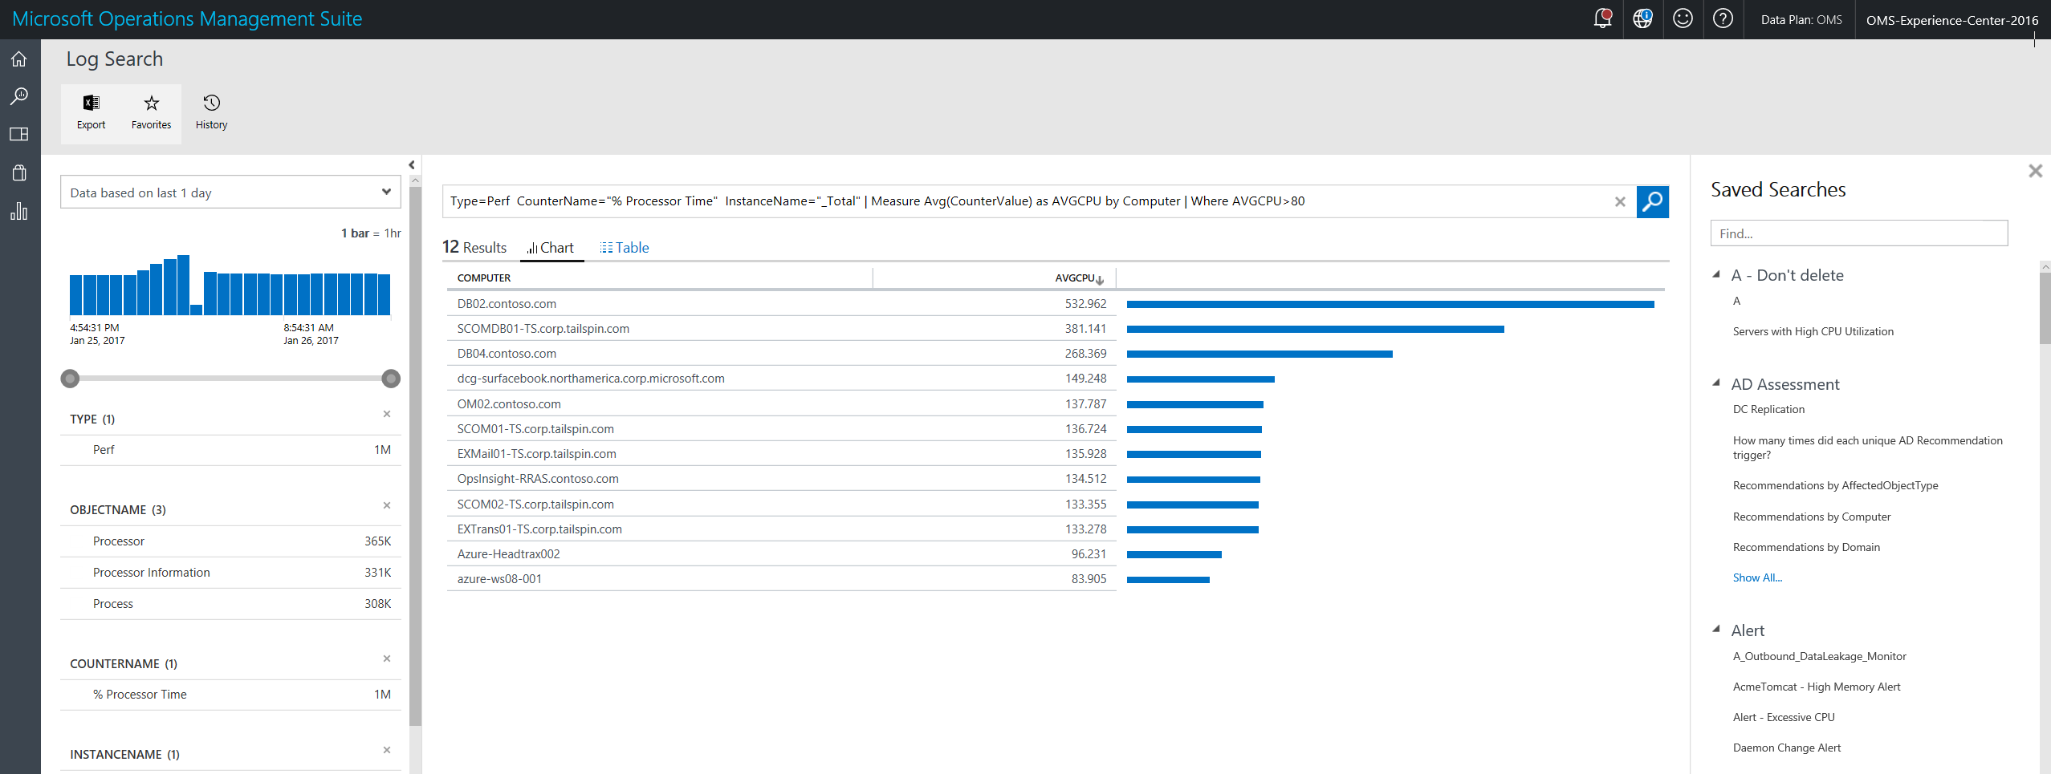Viewport: 2051px width, 774px height.
Task: Open workspace OMS-Experience-Center-2016 menu
Action: coord(1952,20)
